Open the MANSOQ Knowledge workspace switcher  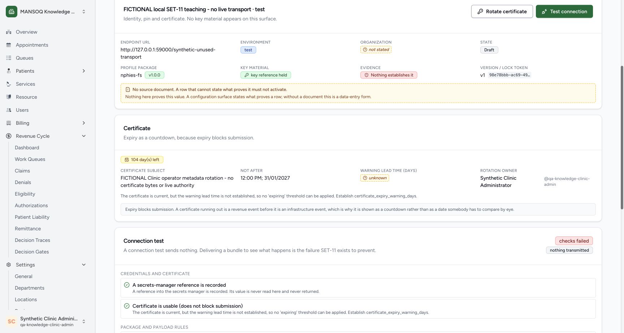coord(46,12)
